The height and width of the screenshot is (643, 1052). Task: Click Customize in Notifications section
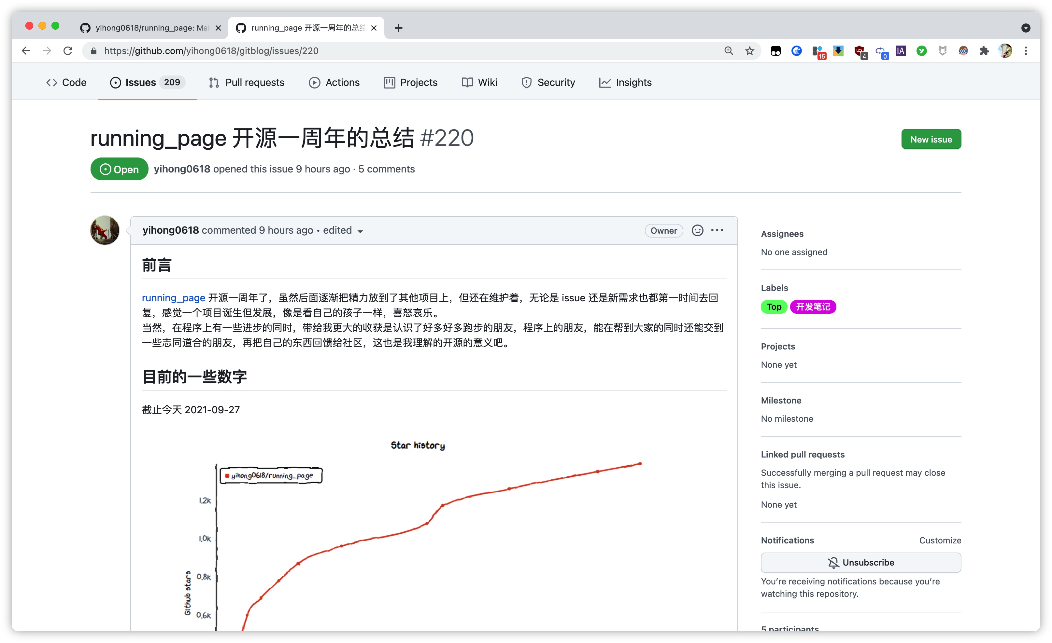(940, 540)
